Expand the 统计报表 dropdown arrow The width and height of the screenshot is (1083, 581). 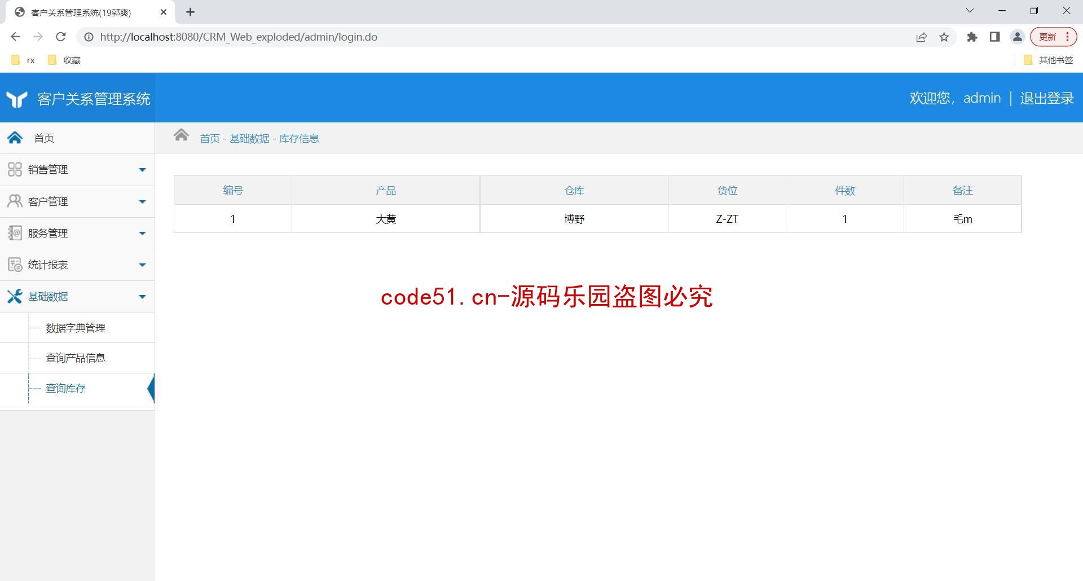coord(142,265)
